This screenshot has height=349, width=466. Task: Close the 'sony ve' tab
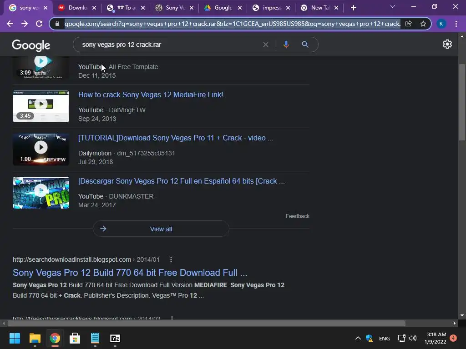[46, 8]
